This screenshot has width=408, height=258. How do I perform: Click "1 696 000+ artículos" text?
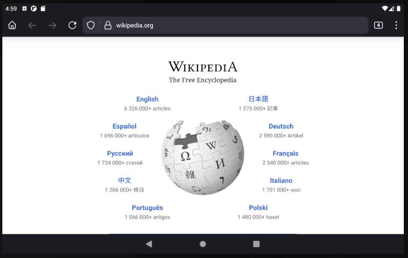[124, 136]
